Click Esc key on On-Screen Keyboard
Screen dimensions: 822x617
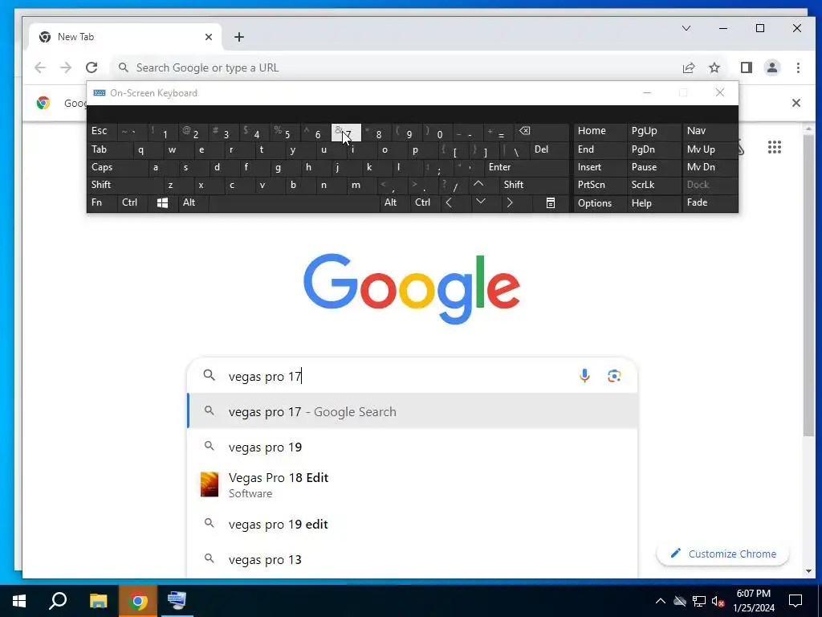click(x=102, y=131)
